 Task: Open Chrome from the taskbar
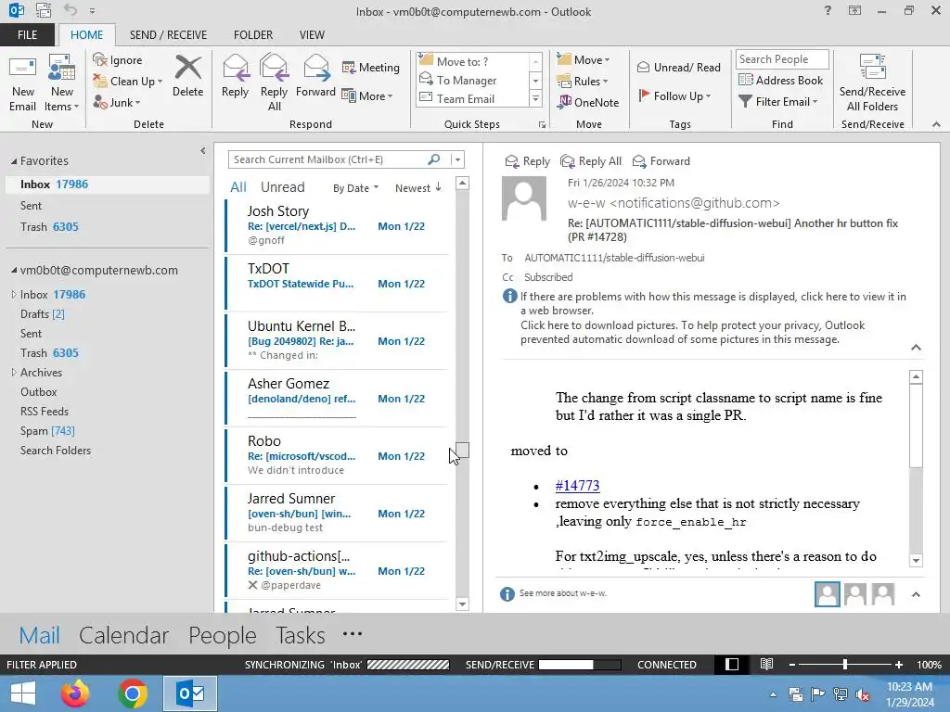(x=133, y=693)
